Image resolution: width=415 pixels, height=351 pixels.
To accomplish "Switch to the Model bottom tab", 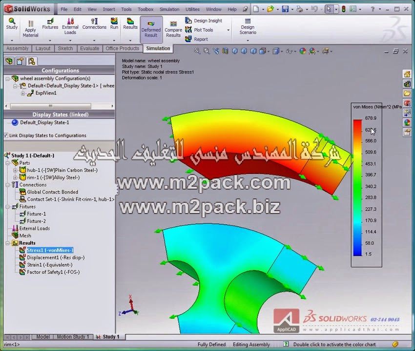I will point(43,337).
